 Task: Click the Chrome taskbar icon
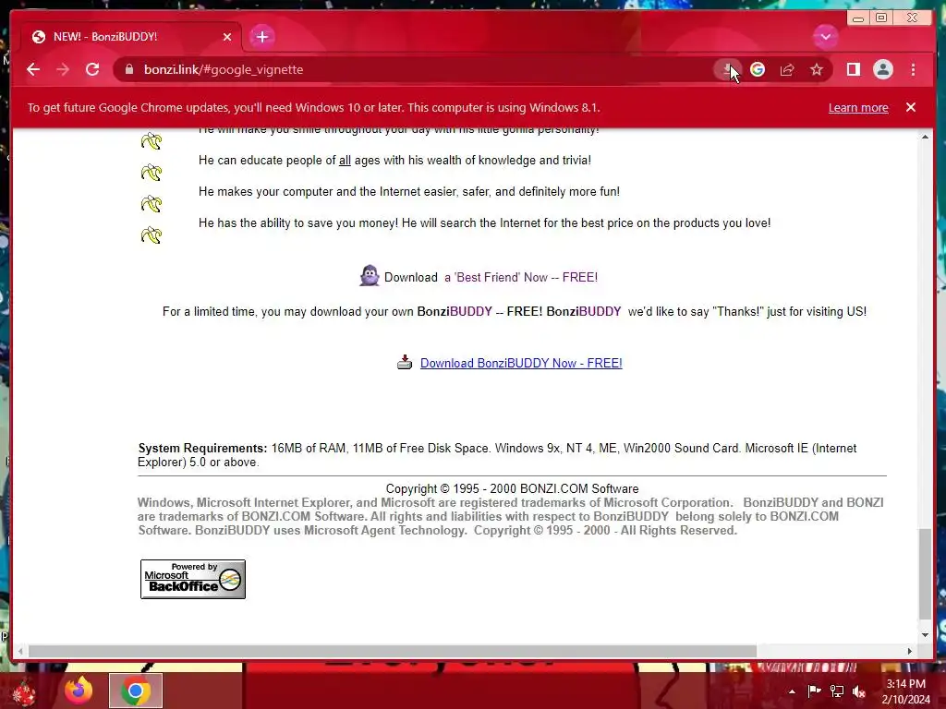[135, 691]
